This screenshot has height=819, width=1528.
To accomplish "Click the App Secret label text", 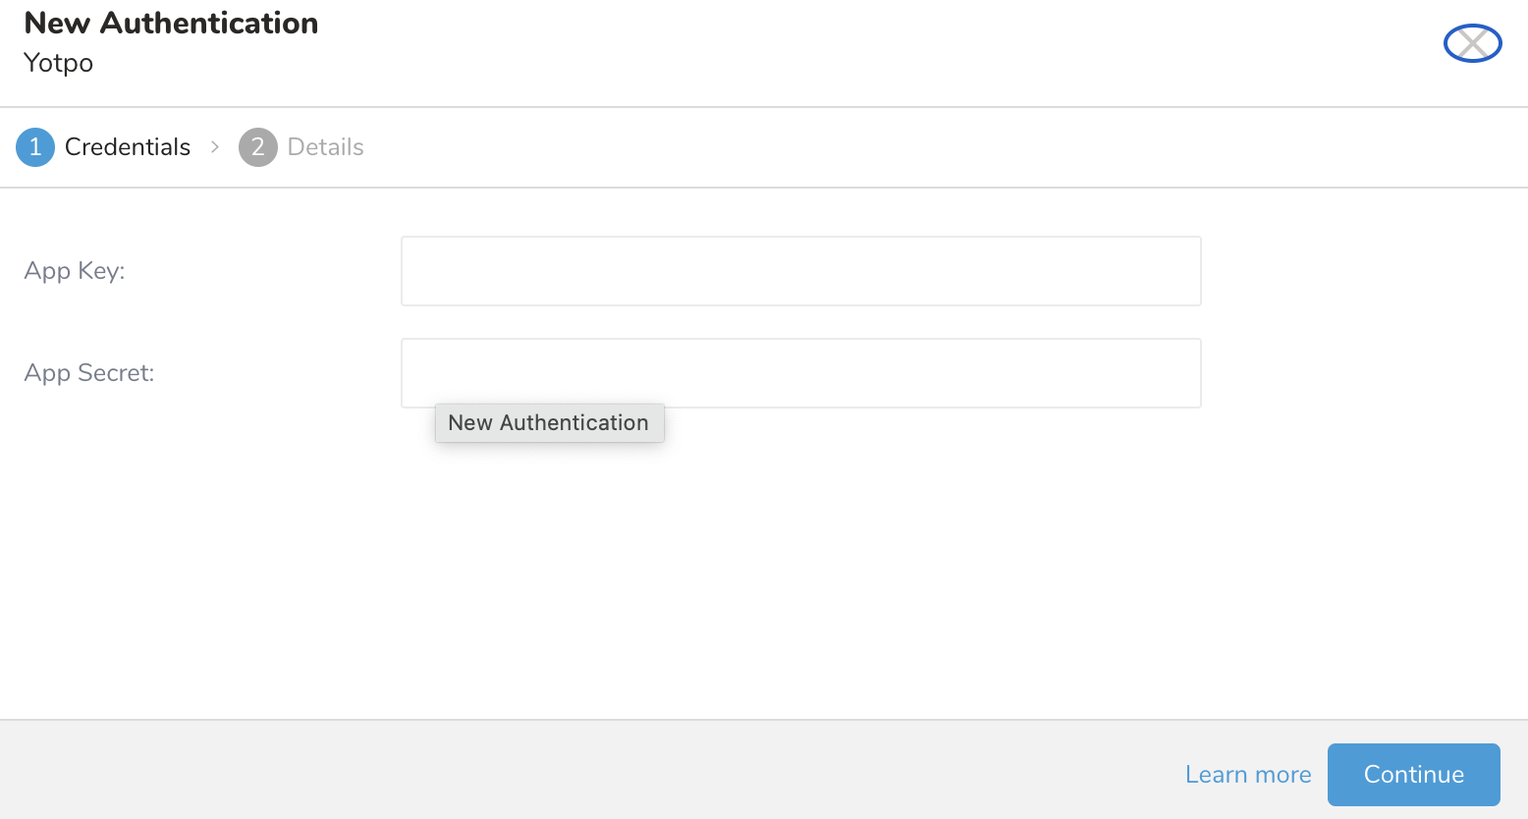I will (89, 373).
